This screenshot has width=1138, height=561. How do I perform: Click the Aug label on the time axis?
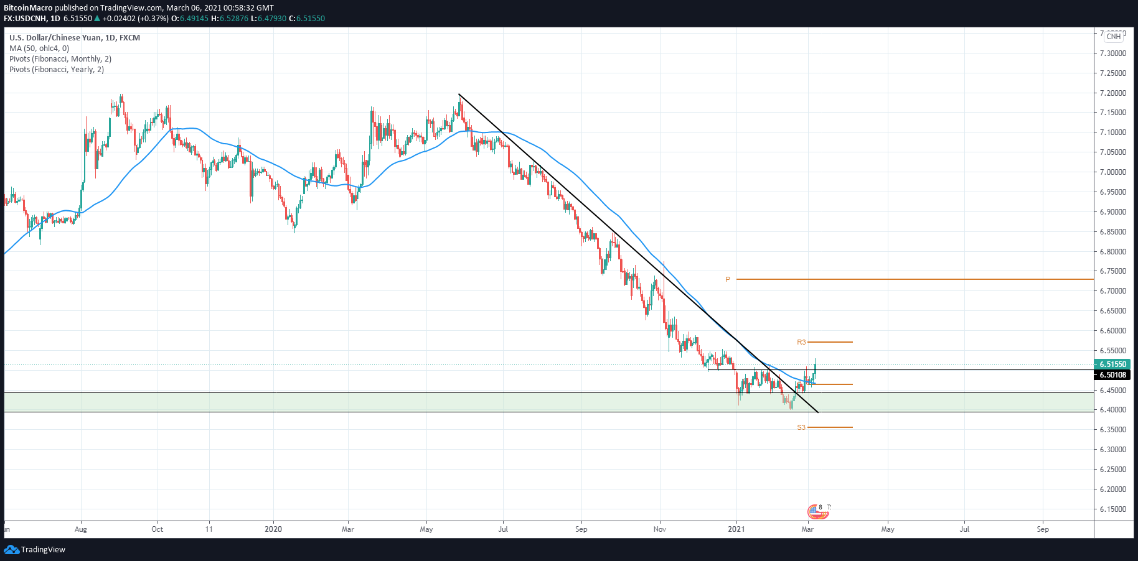81,530
